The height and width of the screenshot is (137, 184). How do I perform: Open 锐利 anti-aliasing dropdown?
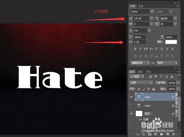tap(167, 63)
